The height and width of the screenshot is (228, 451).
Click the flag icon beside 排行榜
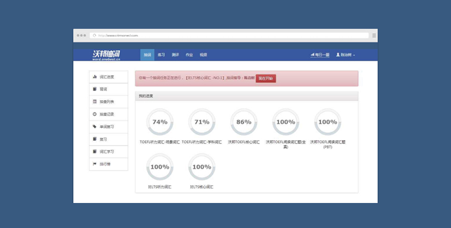[95, 164]
